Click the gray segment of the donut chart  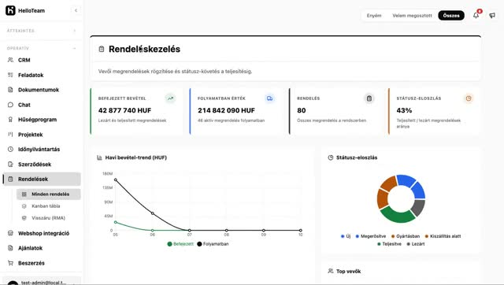(419, 208)
